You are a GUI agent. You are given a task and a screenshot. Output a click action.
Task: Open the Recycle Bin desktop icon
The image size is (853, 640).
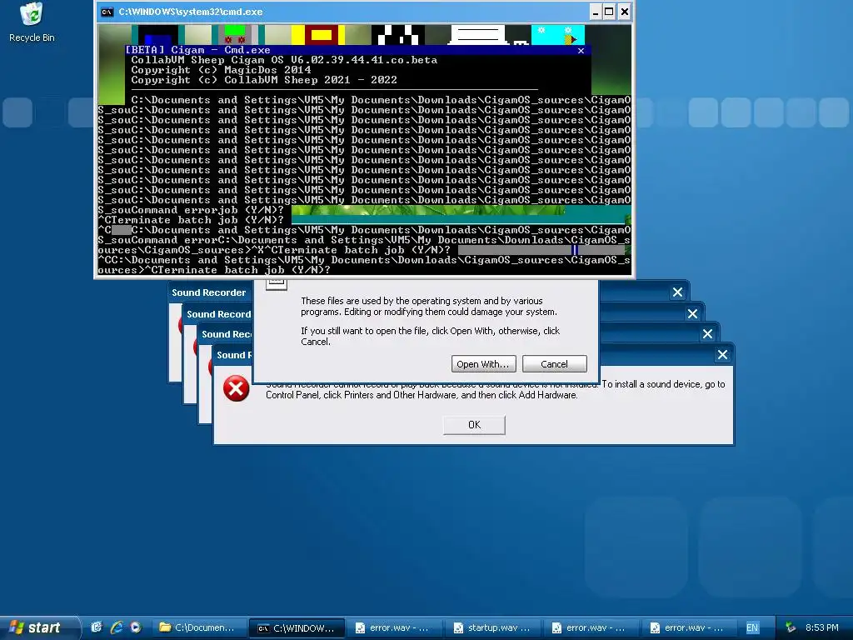click(32, 22)
